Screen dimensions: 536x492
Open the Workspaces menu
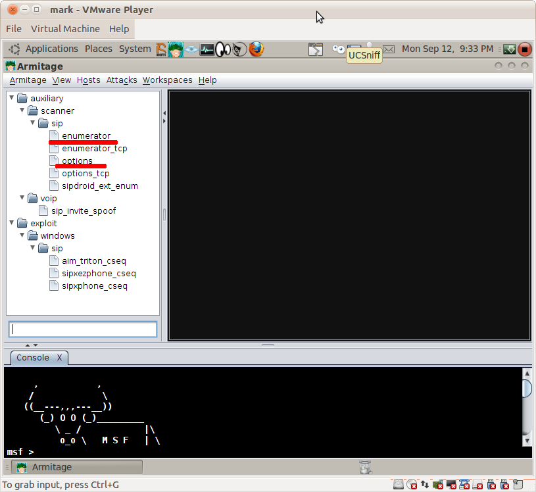point(168,80)
